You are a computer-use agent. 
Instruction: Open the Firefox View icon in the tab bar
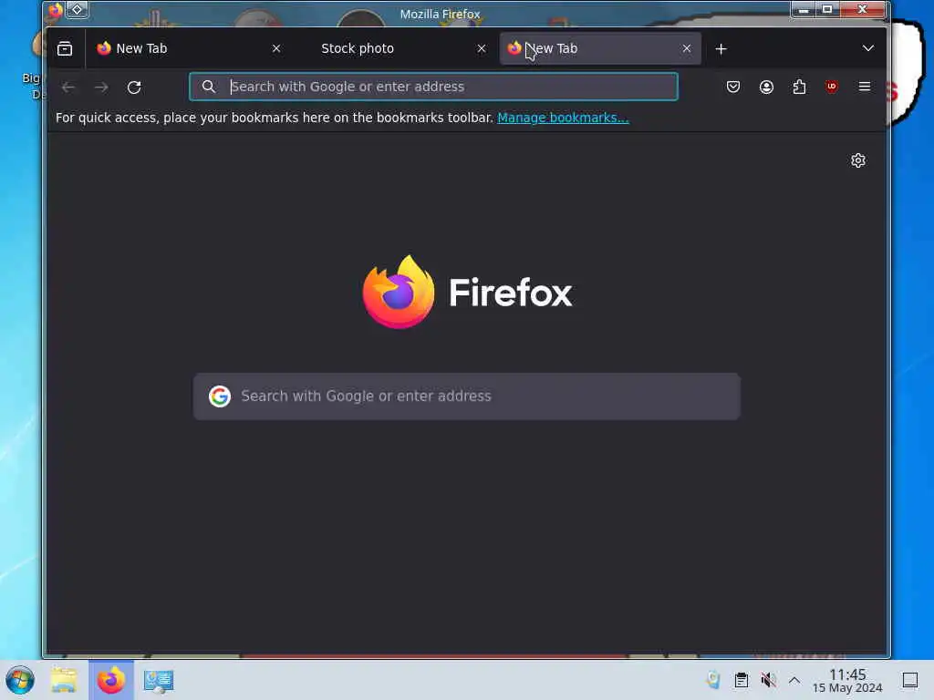click(x=65, y=49)
